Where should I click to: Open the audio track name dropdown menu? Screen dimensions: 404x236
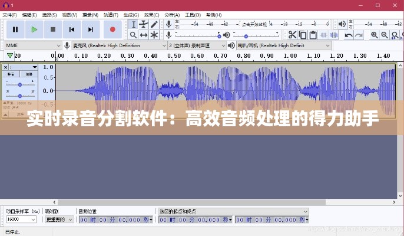[23, 67]
